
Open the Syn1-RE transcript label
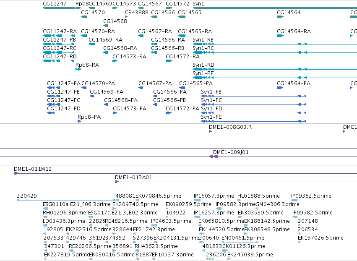(x=203, y=73)
